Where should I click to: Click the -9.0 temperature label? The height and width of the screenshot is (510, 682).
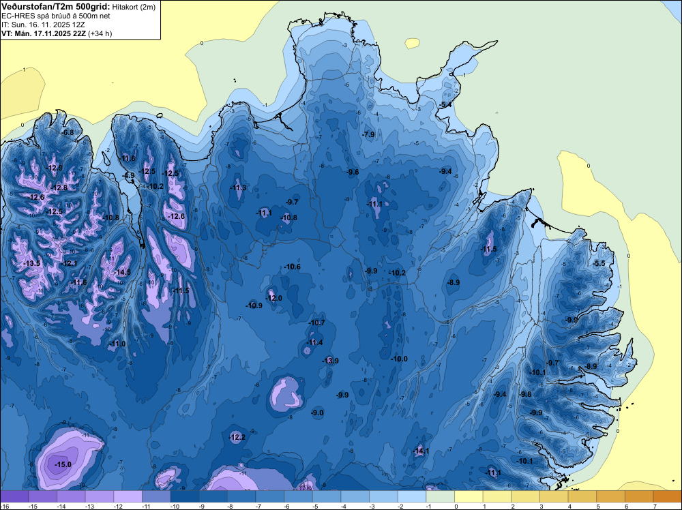318,412
